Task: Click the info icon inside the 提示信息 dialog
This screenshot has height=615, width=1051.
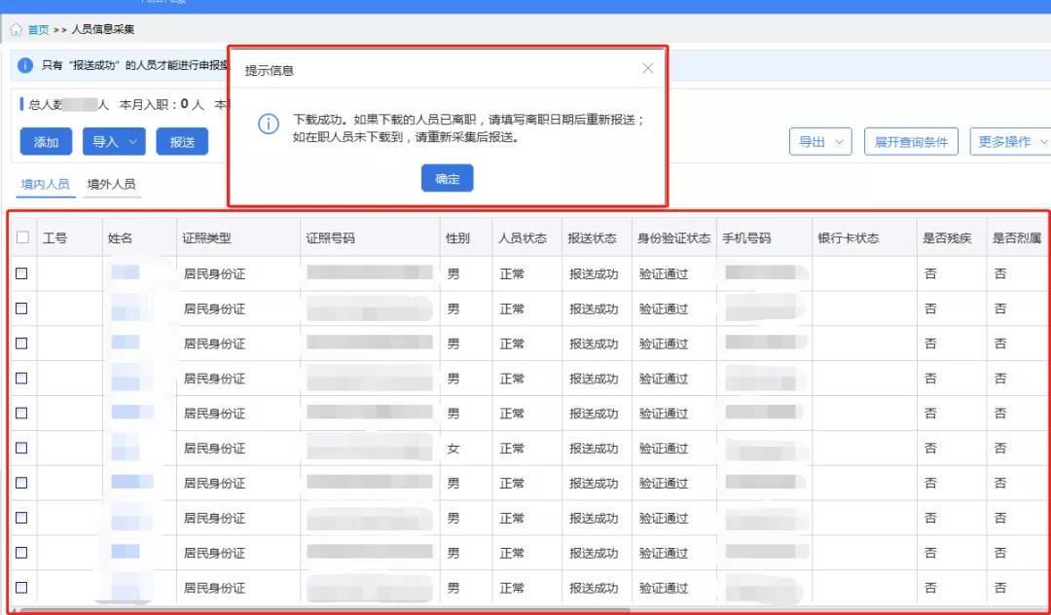Action: point(270,125)
